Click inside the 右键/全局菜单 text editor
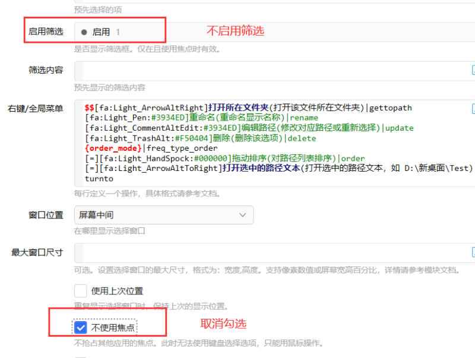The image size is (475, 358). pos(274,143)
